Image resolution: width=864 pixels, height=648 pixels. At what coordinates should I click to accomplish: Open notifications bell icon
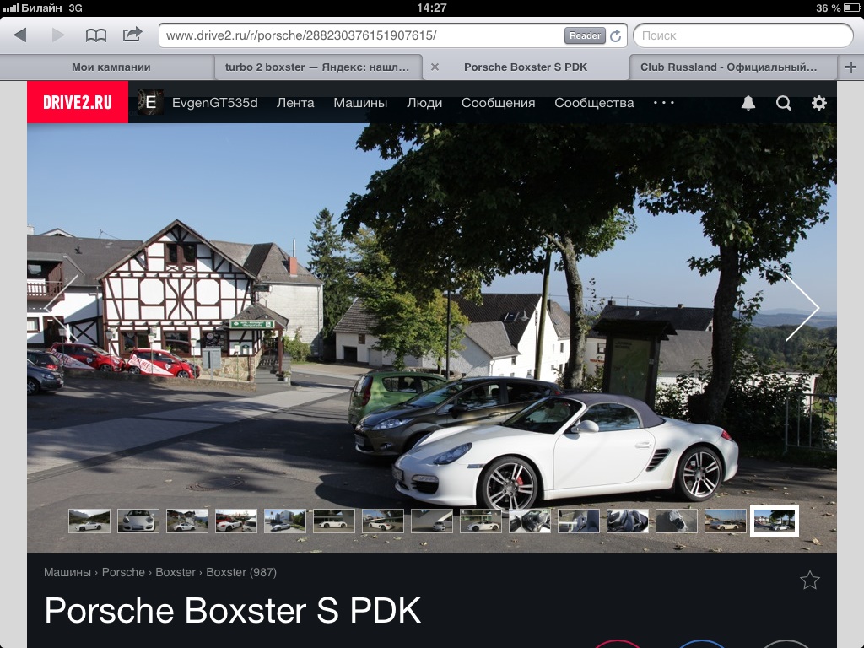pos(748,103)
